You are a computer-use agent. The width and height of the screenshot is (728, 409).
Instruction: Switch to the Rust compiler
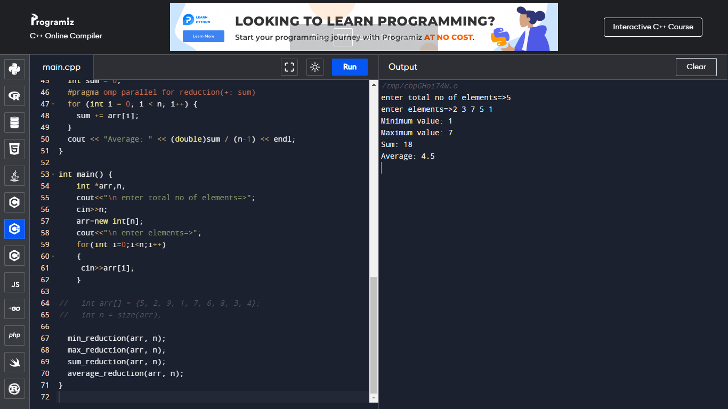click(x=14, y=388)
